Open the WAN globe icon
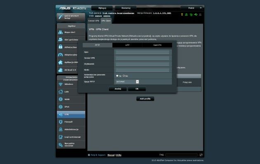This screenshot has height=164, width=260. pos(61,99)
